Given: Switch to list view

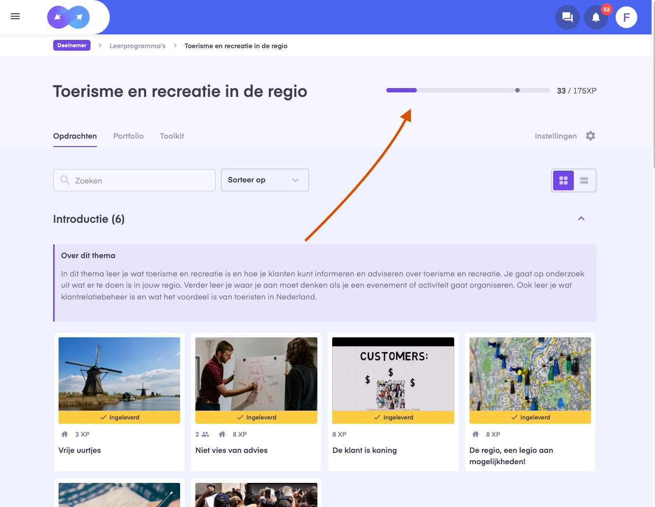Looking at the screenshot, I should (584, 180).
